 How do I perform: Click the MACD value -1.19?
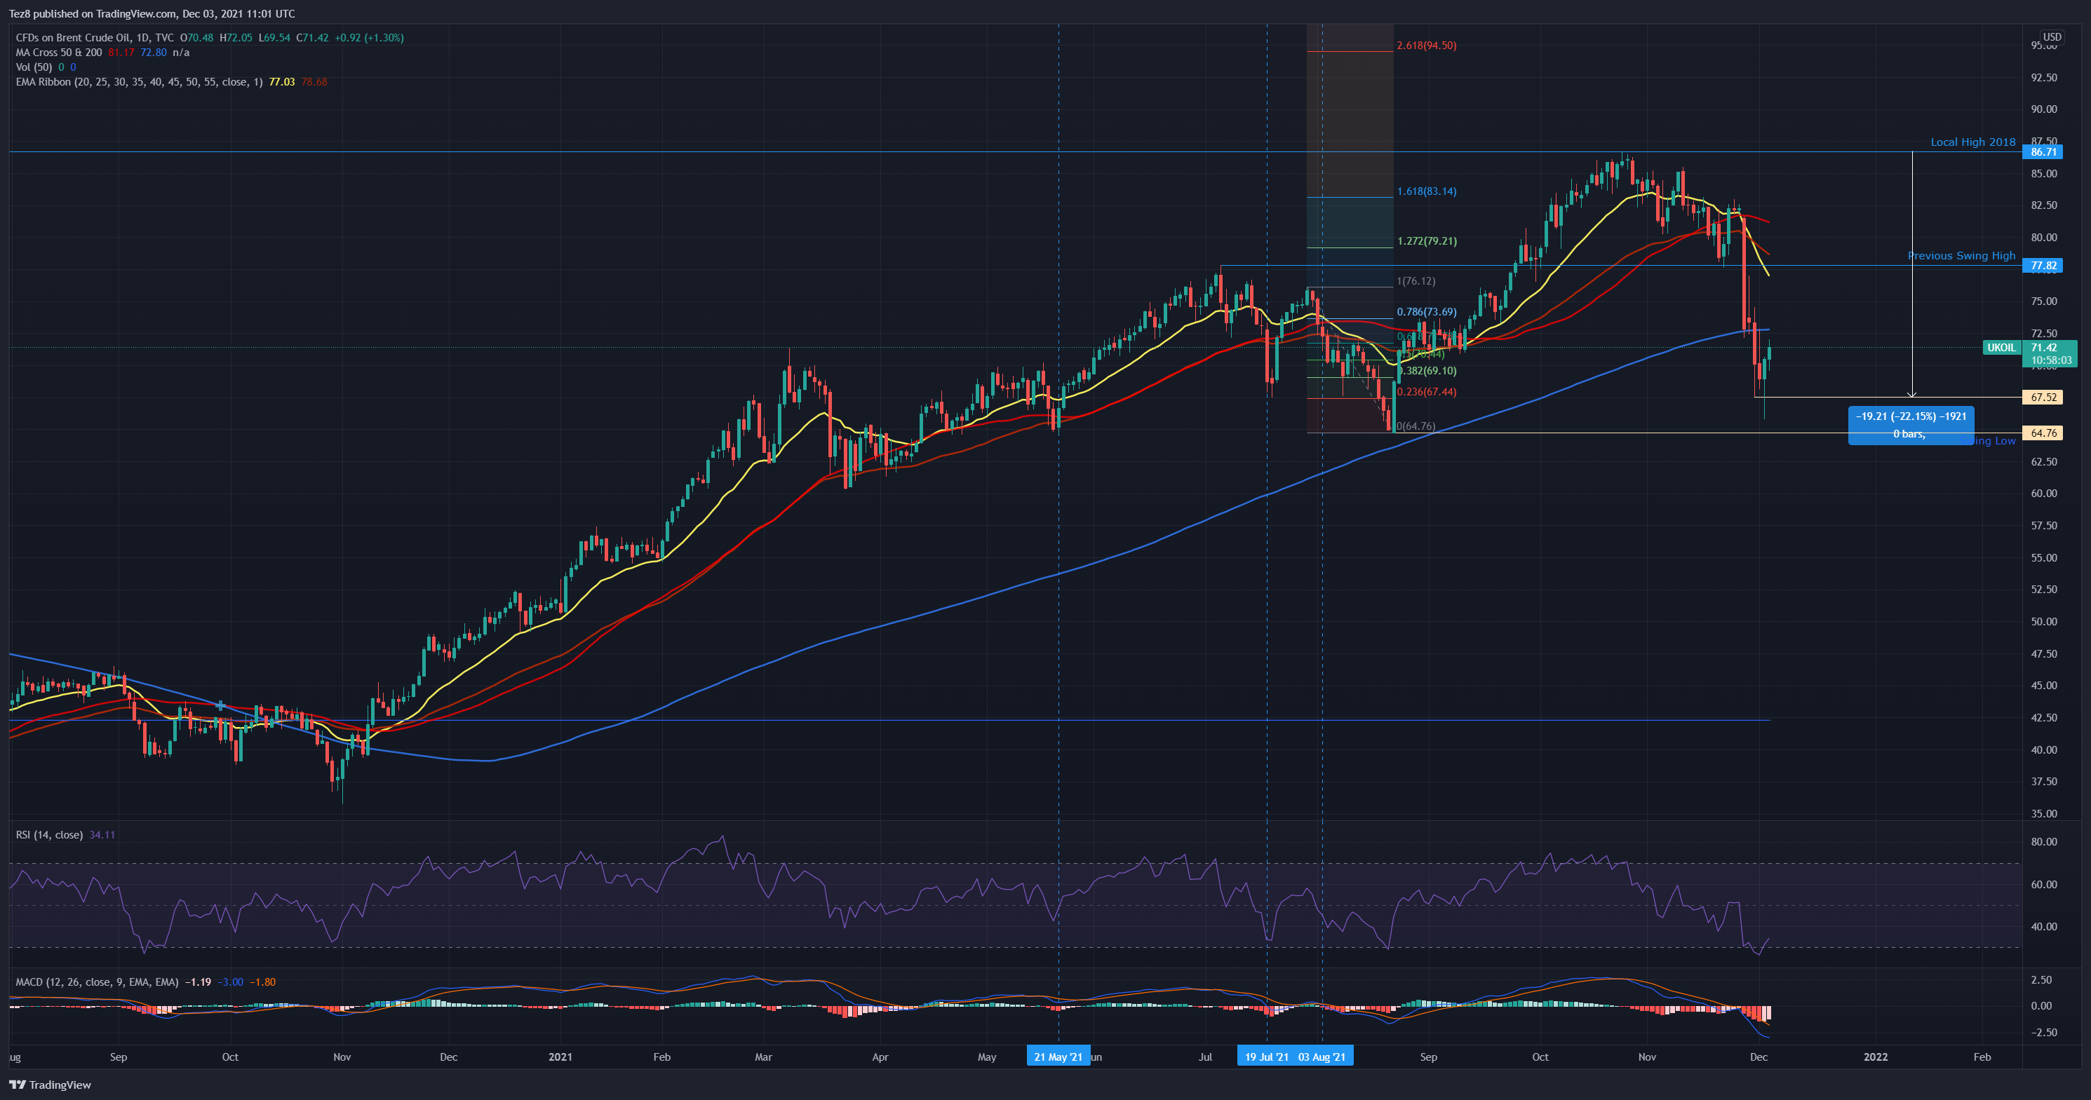point(198,982)
